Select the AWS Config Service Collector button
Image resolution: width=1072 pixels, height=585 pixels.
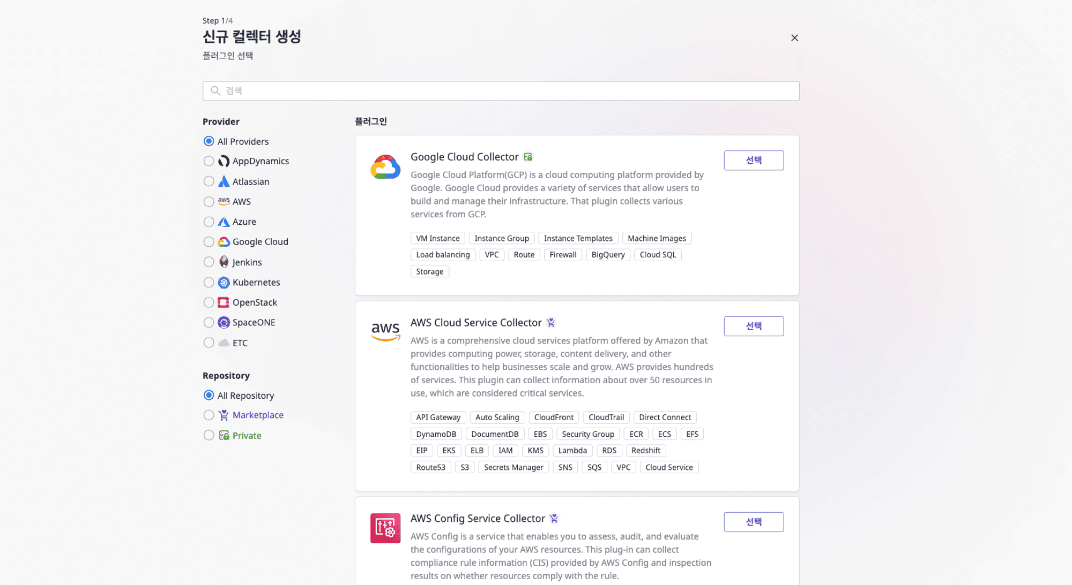tap(754, 522)
